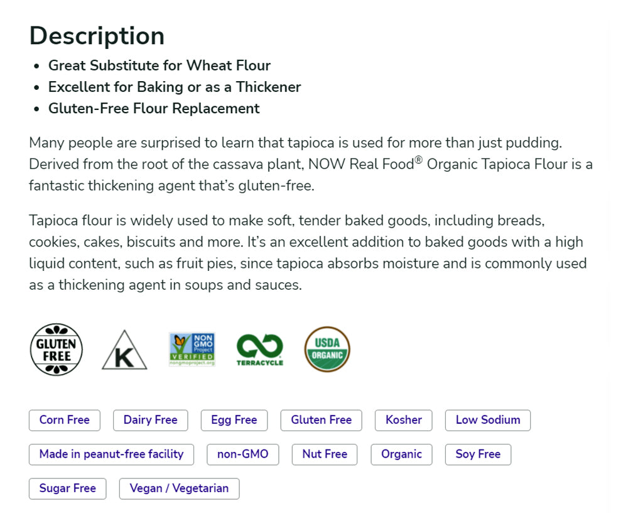Open the Kosher tag link
The height and width of the screenshot is (523, 628).
(x=404, y=420)
